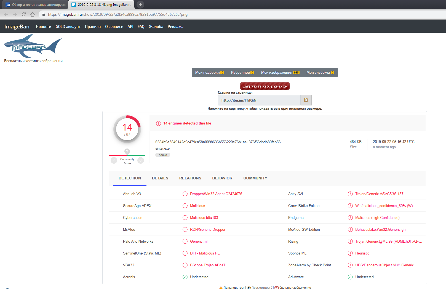Open the RELATIONS tab
Viewport: 446px width, 289px height.
click(190, 178)
